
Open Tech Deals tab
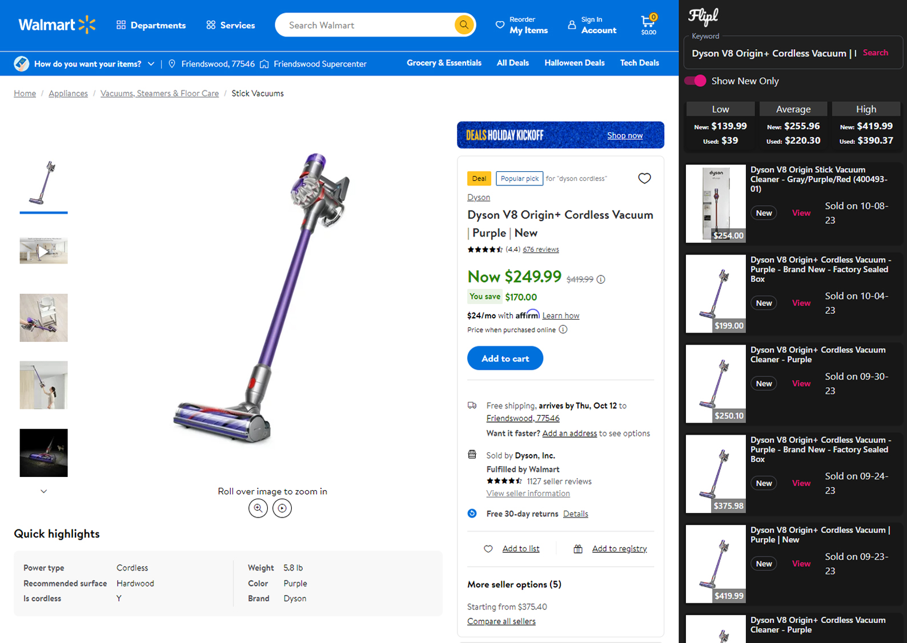(639, 63)
